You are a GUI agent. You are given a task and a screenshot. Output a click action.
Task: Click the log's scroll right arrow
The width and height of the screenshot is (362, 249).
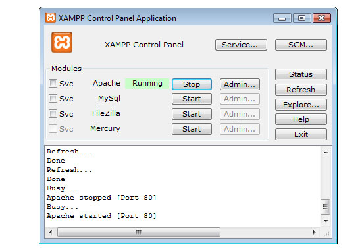click(314, 232)
